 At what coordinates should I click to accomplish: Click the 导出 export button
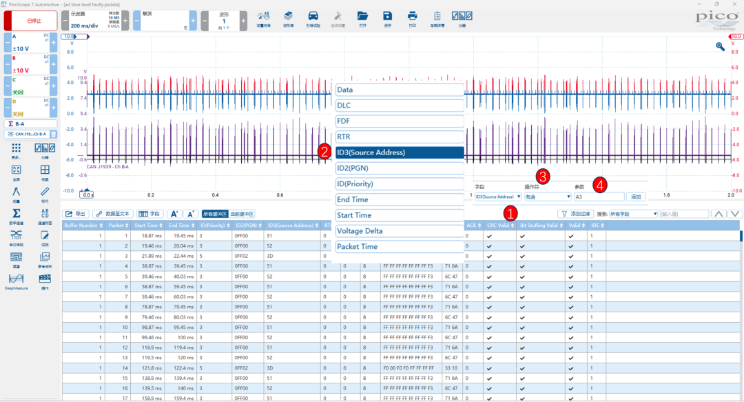(76, 214)
